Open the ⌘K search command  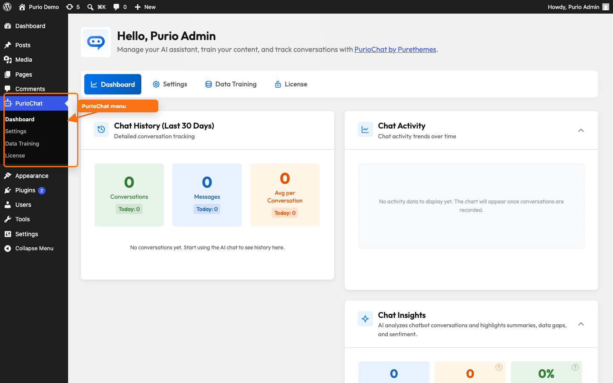coord(97,7)
